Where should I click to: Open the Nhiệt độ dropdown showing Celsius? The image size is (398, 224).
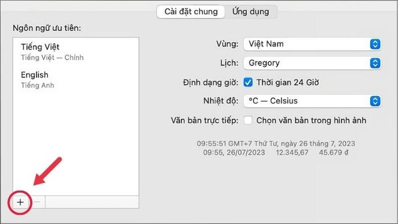point(312,101)
